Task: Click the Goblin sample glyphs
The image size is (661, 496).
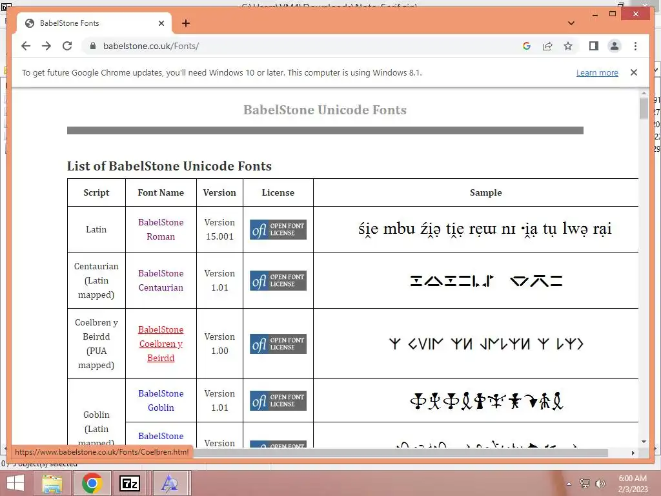Action: pos(486,400)
